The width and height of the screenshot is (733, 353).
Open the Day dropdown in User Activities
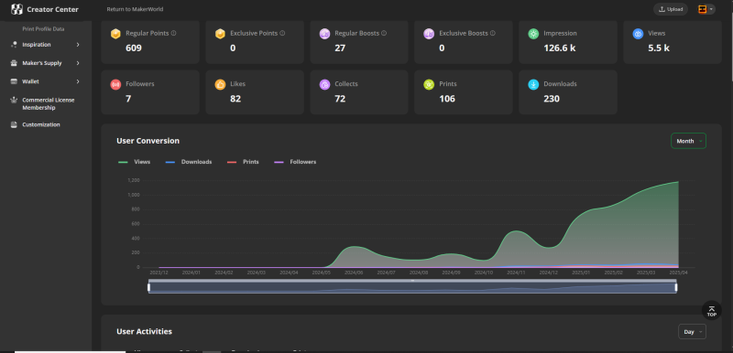click(692, 332)
